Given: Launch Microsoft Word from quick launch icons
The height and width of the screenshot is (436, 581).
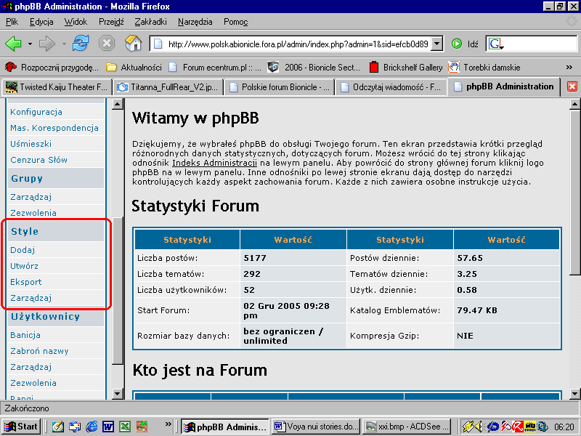Looking at the screenshot, I should click(x=107, y=427).
